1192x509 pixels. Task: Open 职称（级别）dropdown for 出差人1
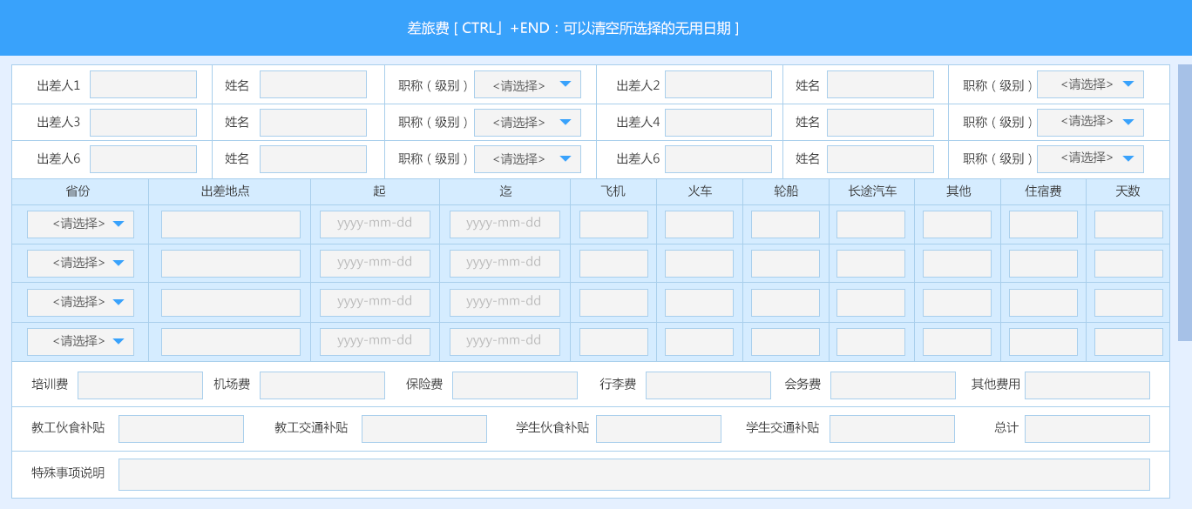tap(527, 84)
